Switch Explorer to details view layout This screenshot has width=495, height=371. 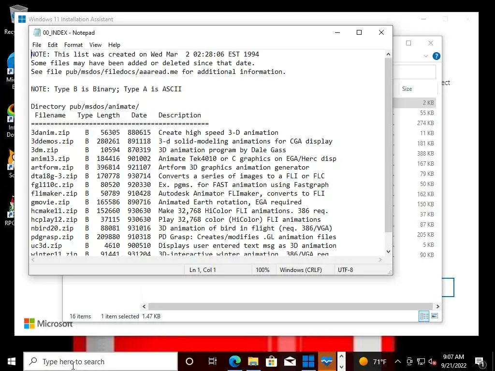click(424, 316)
